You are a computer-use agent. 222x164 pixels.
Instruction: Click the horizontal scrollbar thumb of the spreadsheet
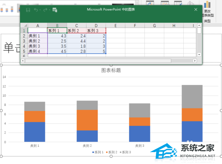98,61
